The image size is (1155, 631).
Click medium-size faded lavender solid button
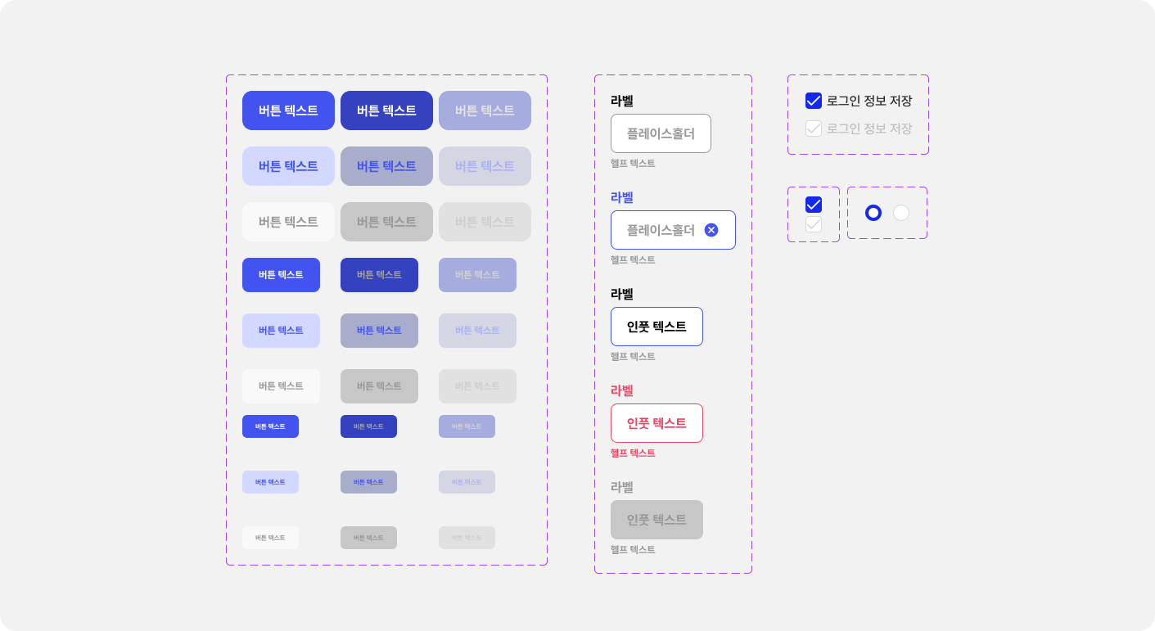477,275
